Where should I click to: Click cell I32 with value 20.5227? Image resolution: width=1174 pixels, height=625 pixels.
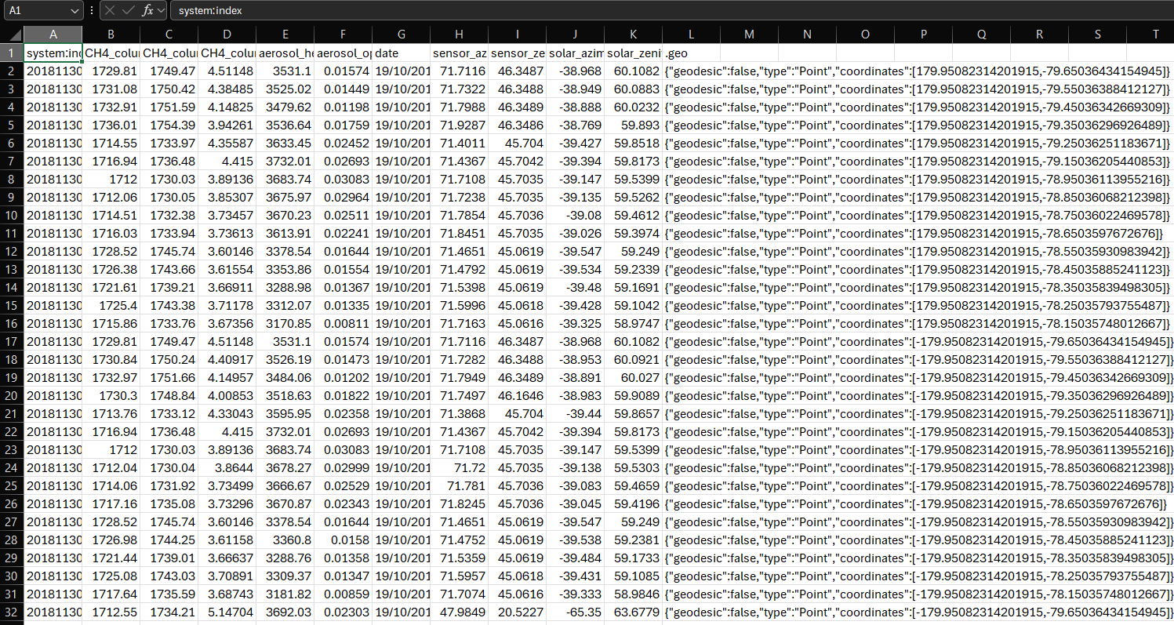[517, 612]
